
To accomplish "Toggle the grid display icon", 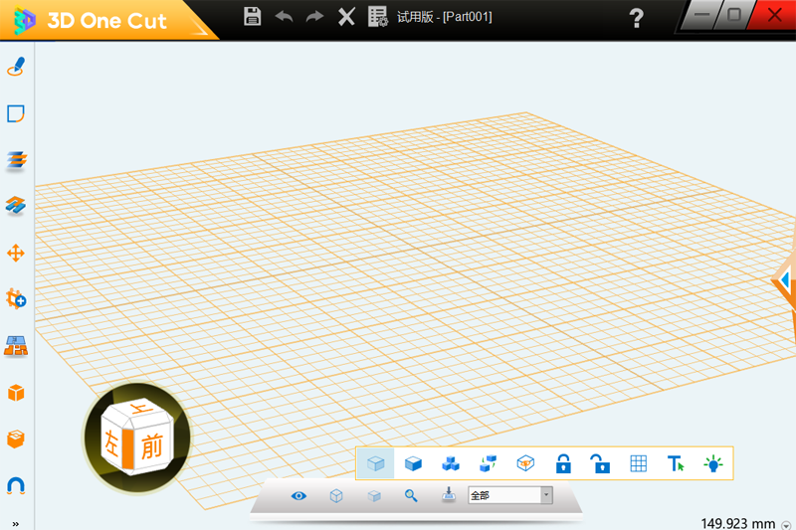I will coord(639,463).
